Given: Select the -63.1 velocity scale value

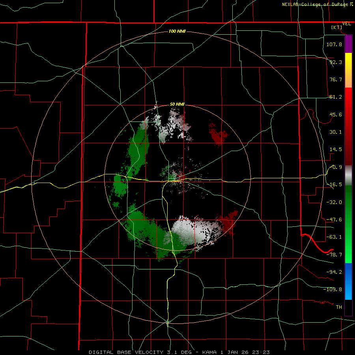Looking at the screenshot, I should point(334,237).
